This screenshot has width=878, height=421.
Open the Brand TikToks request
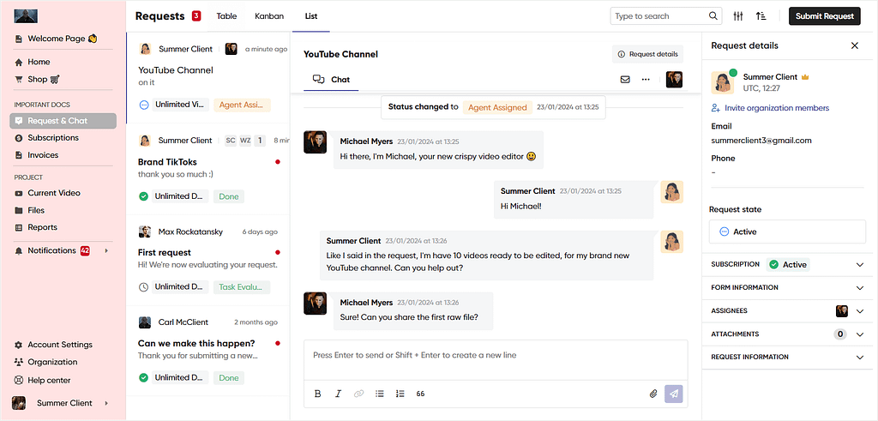click(x=207, y=170)
